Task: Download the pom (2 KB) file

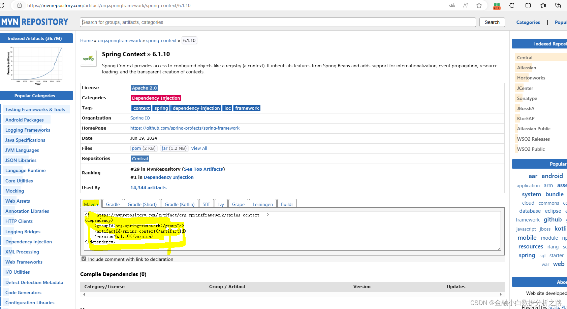Action: pos(144,148)
